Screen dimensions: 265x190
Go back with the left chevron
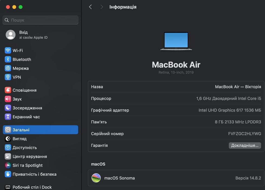pyautogui.click(x=90, y=7)
